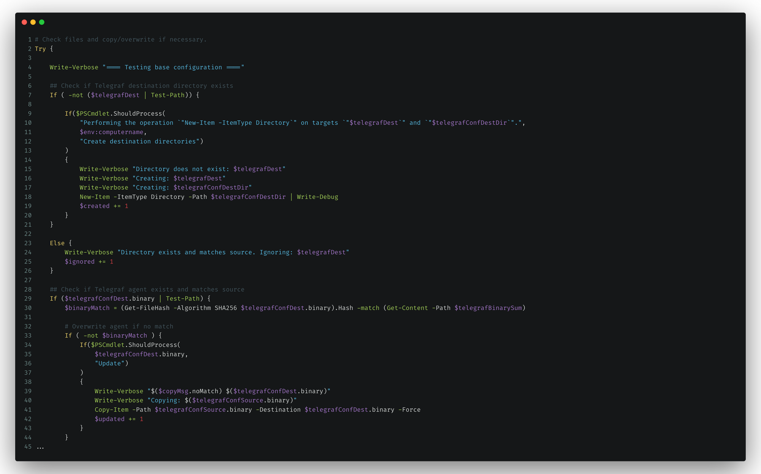Select the -Force parameter on line 41
Image resolution: width=761 pixels, height=474 pixels.
[x=410, y=409]
